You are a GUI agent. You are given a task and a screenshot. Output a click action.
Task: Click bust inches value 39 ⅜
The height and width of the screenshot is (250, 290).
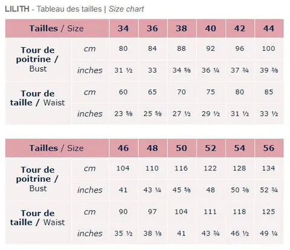click(269, 70)
